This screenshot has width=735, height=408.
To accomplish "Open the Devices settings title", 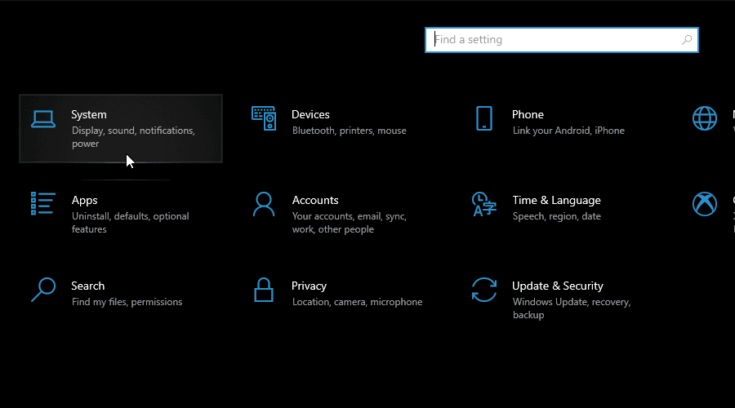I will point(310,115).
